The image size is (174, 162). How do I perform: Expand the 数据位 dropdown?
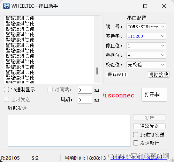tap(146, 55)
